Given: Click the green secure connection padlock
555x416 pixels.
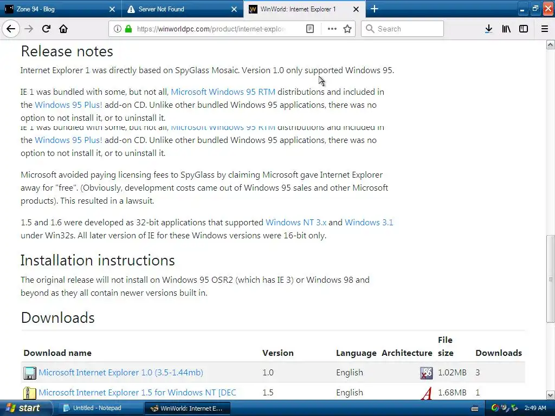Looking at the screenshot, I should 128,29.
